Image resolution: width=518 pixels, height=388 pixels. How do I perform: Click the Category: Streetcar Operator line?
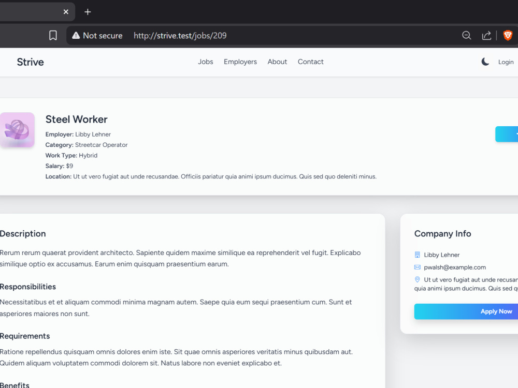86,145
